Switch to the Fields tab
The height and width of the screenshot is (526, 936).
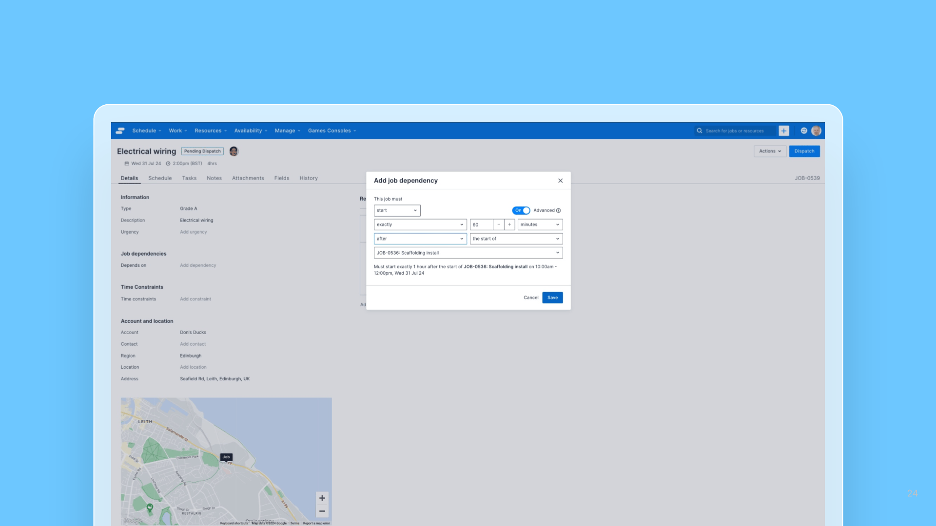coord(282,178)
